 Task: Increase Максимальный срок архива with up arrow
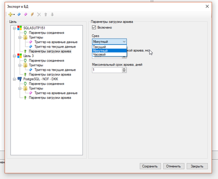124,69
